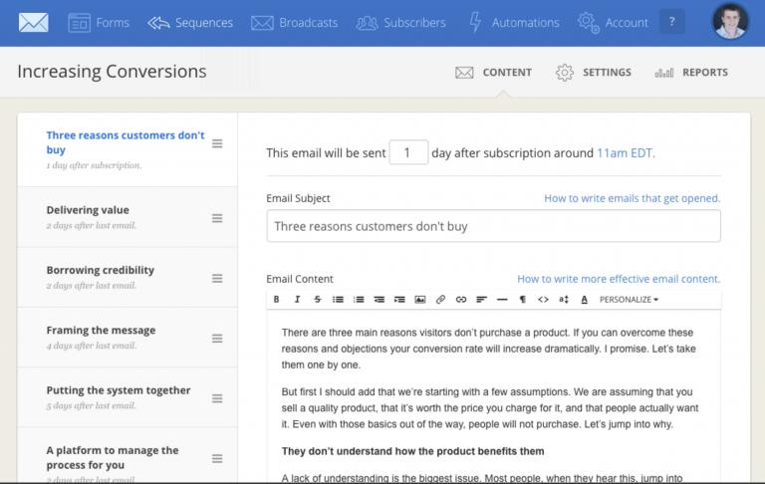This screenshot has height=484, width=765.
Task: Click the 11am EDT send time link
Action: (x=625, y=153)
